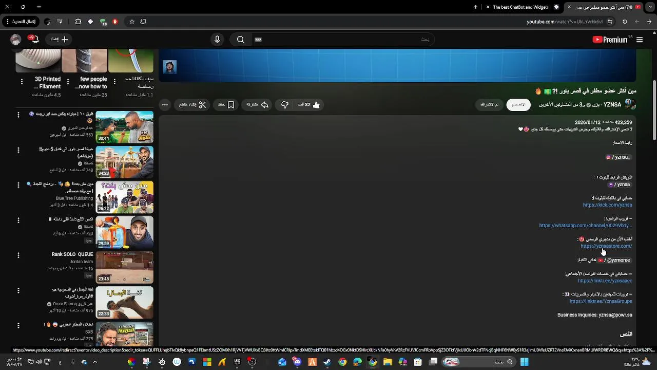
Task: Toggle the Subscribed button
Action: pyautogui.click(x=490, y=105)
